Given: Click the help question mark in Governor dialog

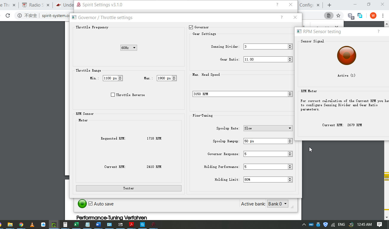Looking at the screenshot, I should 281,18.
